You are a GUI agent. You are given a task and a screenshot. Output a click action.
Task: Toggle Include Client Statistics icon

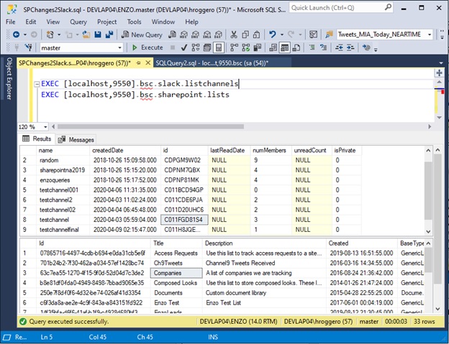coord(258,47)
